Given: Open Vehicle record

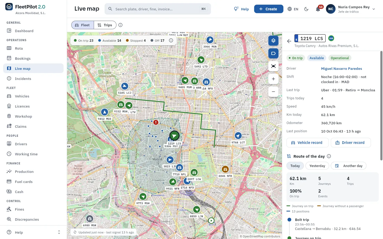Looking at the screenshot, I should pos(307,143).
